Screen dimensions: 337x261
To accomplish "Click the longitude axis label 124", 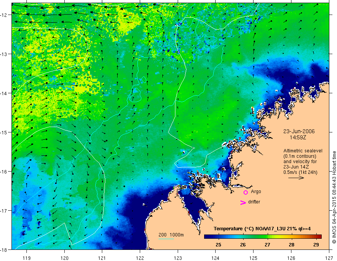I will 216,258.
